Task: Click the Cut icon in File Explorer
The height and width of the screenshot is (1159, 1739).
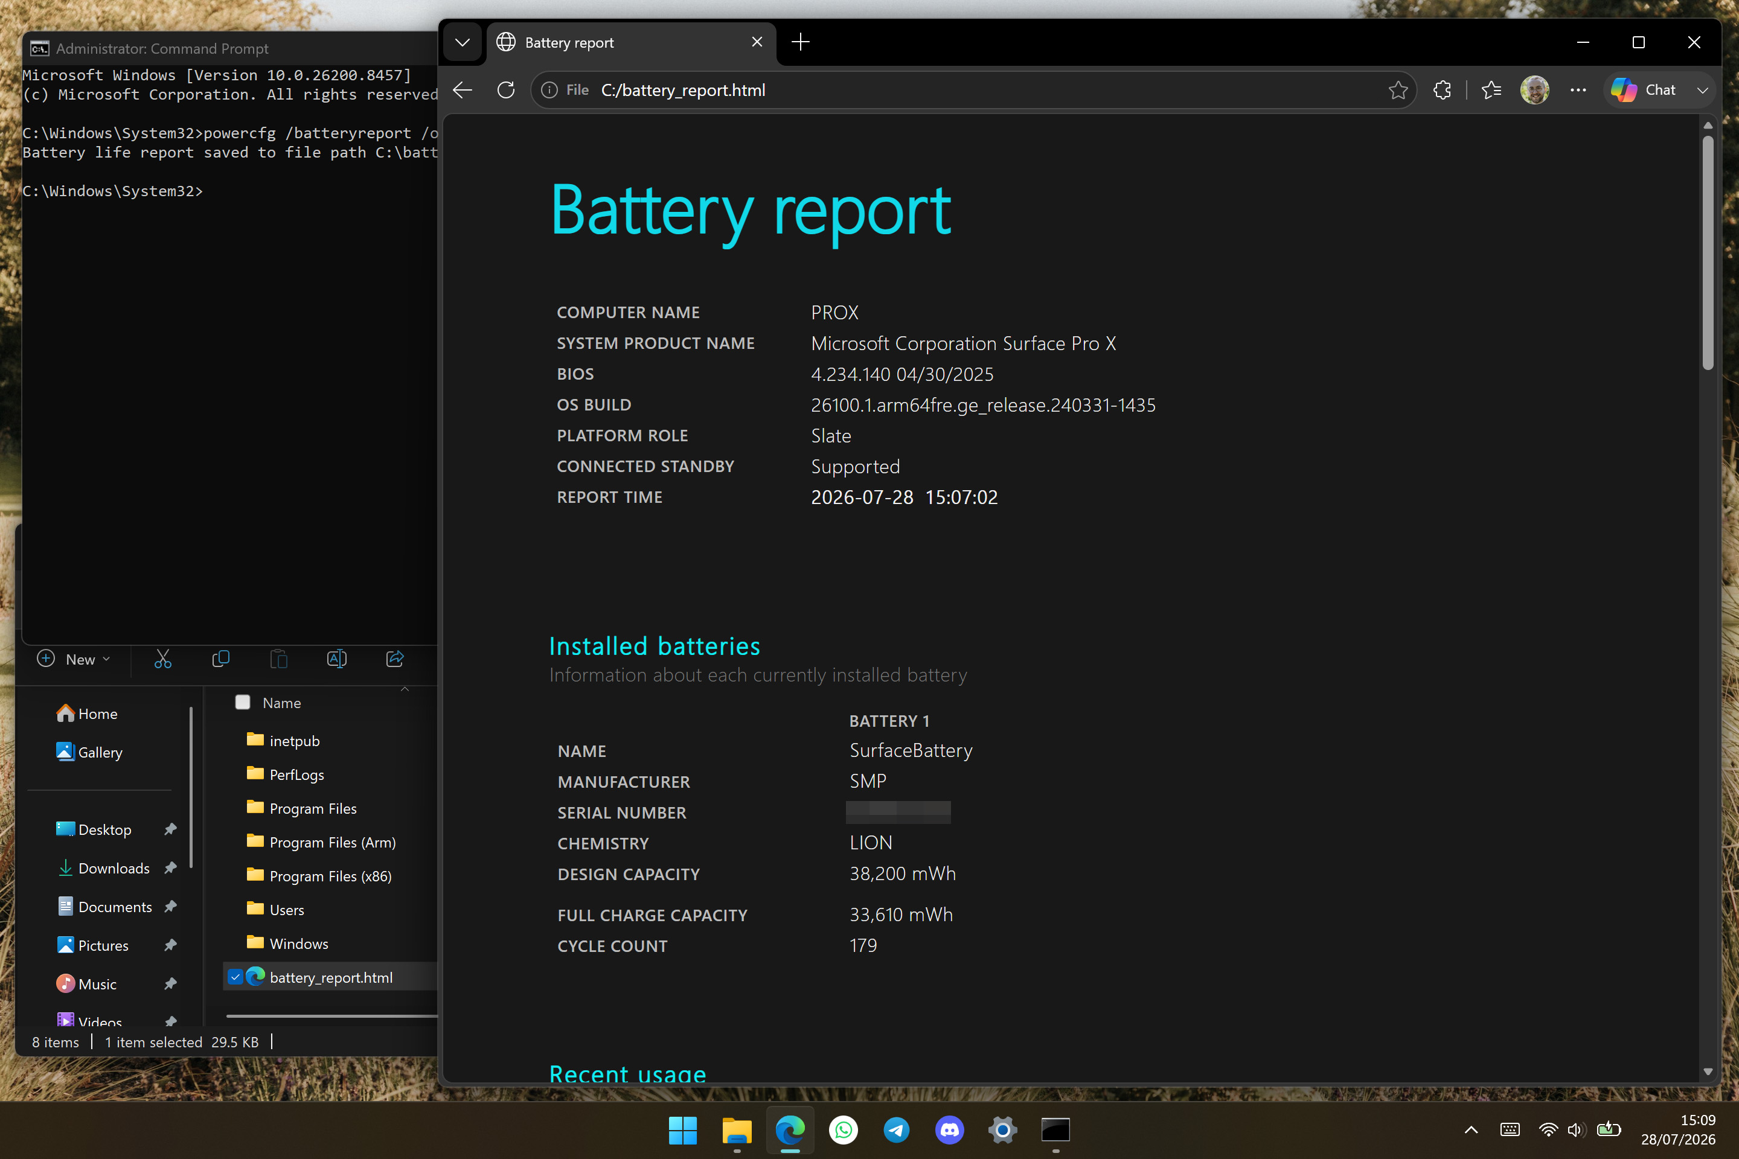Action: point(162,659)
